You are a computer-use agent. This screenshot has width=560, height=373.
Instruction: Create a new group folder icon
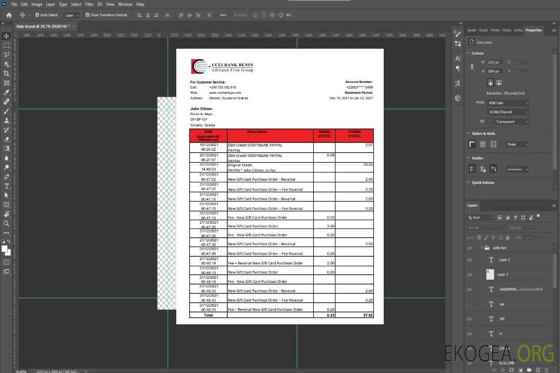pos(529,370)
